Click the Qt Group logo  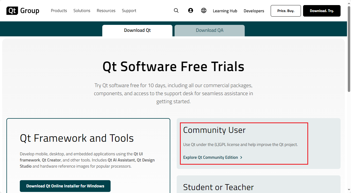tap(23, 11)
